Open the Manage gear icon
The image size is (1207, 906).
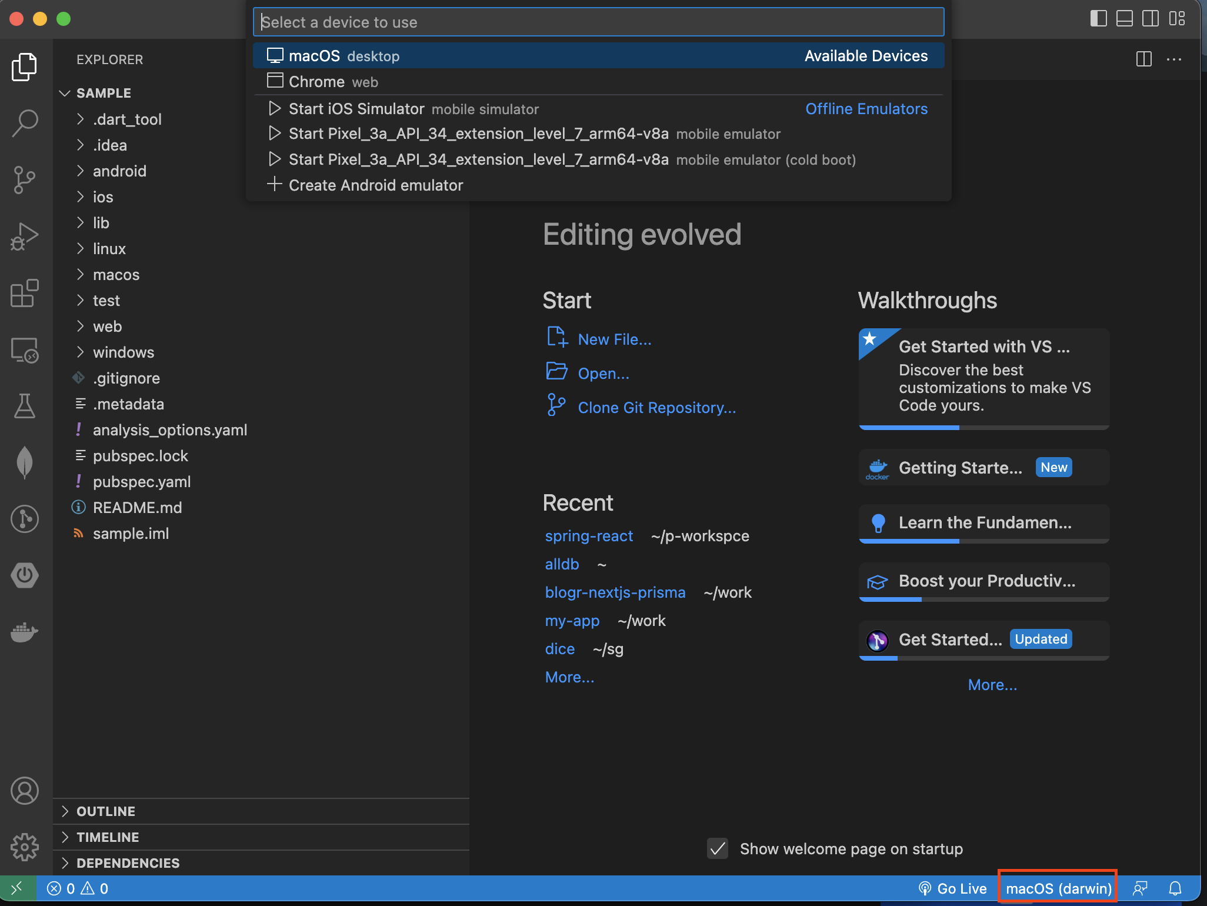click(x=24, y=847)
